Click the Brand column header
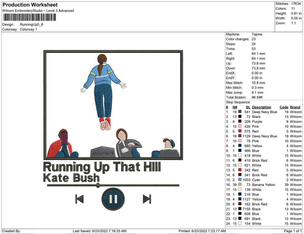This screenshot has width=304, height=234. coord(295,107)
